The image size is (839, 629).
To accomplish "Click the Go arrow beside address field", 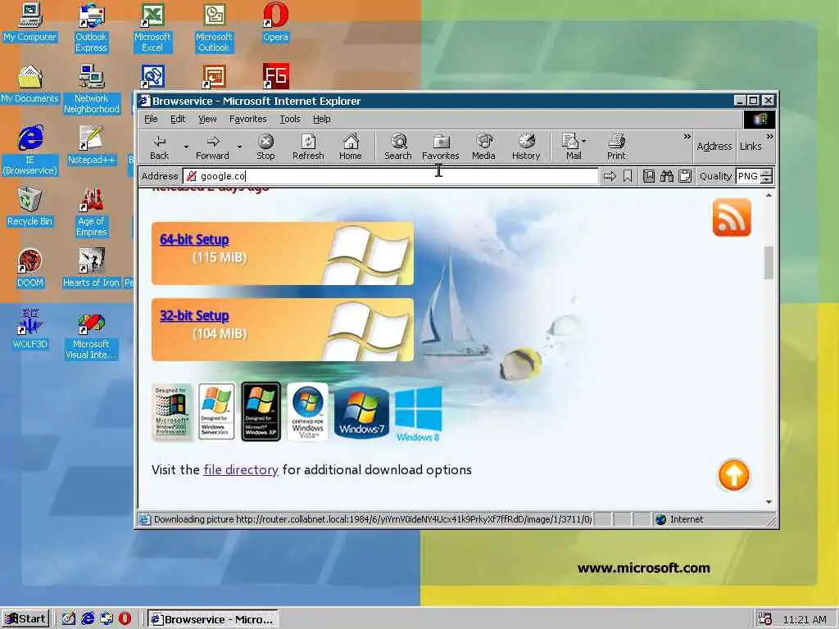I will pos(610,176).
